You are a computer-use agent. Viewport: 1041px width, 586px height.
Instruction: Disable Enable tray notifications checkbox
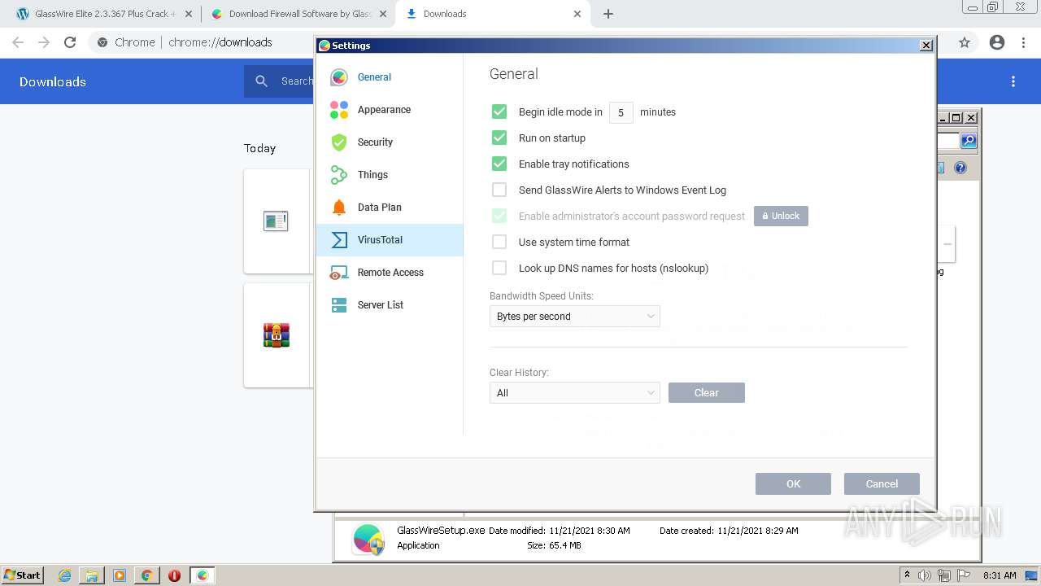(x=499, y=164)
